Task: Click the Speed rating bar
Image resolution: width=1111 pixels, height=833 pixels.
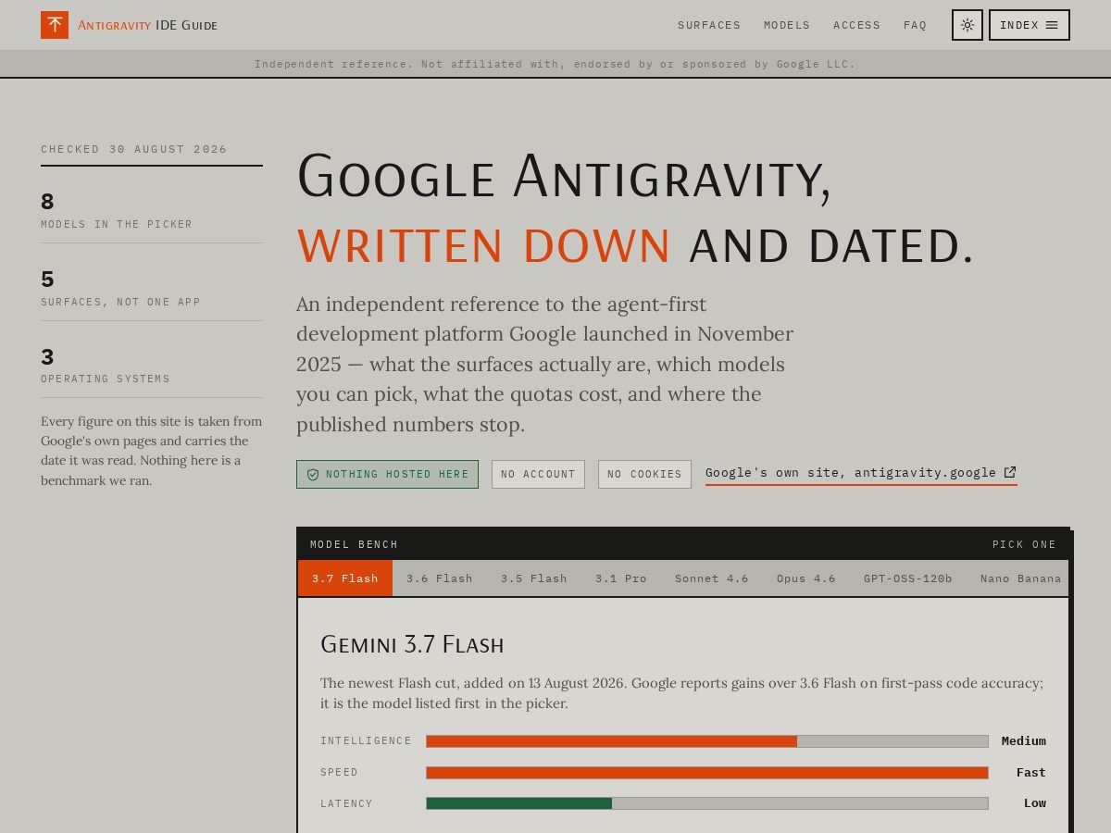Action: click(707, 773)
